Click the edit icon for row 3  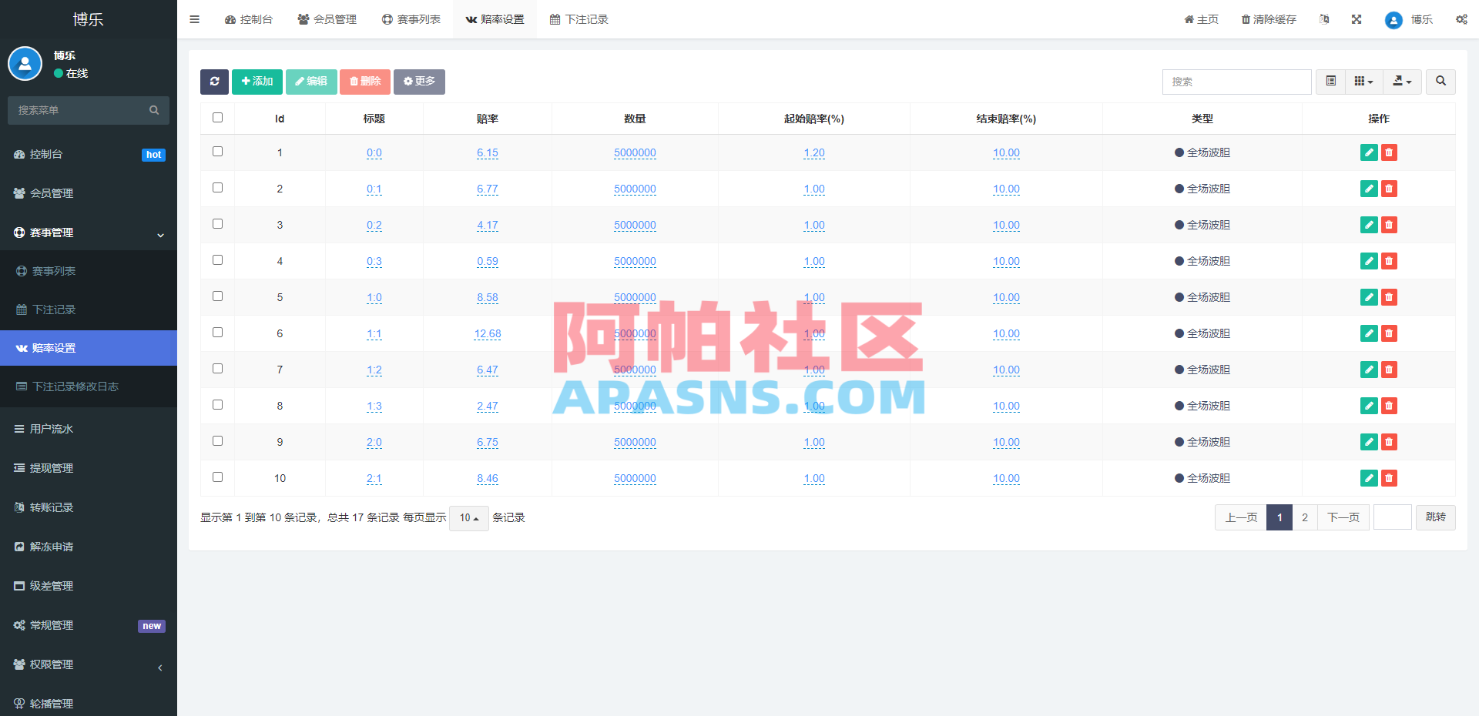[1369, 225]
